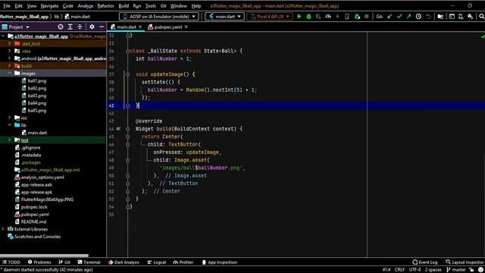The image size is (485, 273).
Task: Select README.md in the project tree
Action: (x=33, y=221)
